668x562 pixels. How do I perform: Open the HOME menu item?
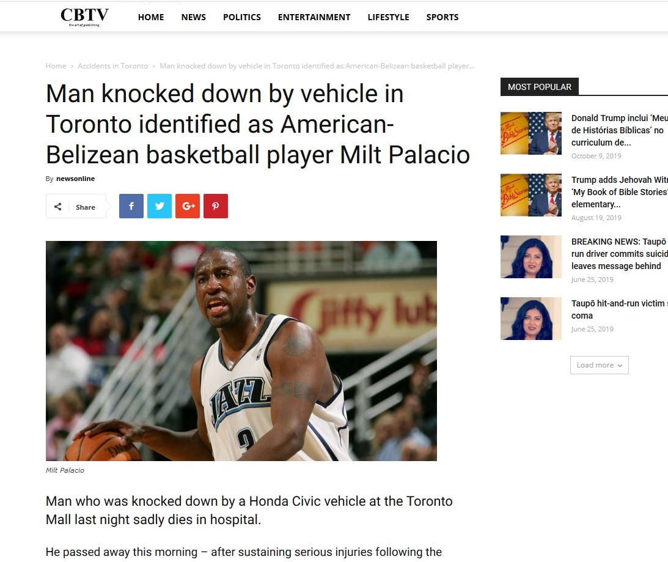click(x=151, y=17)
